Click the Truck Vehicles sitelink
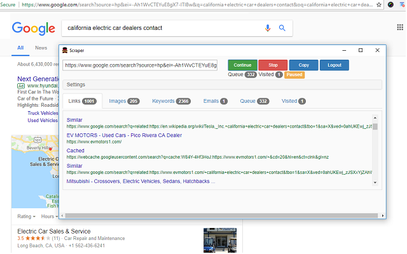This screenshot has height=254, width=407. tap(43, 113)
